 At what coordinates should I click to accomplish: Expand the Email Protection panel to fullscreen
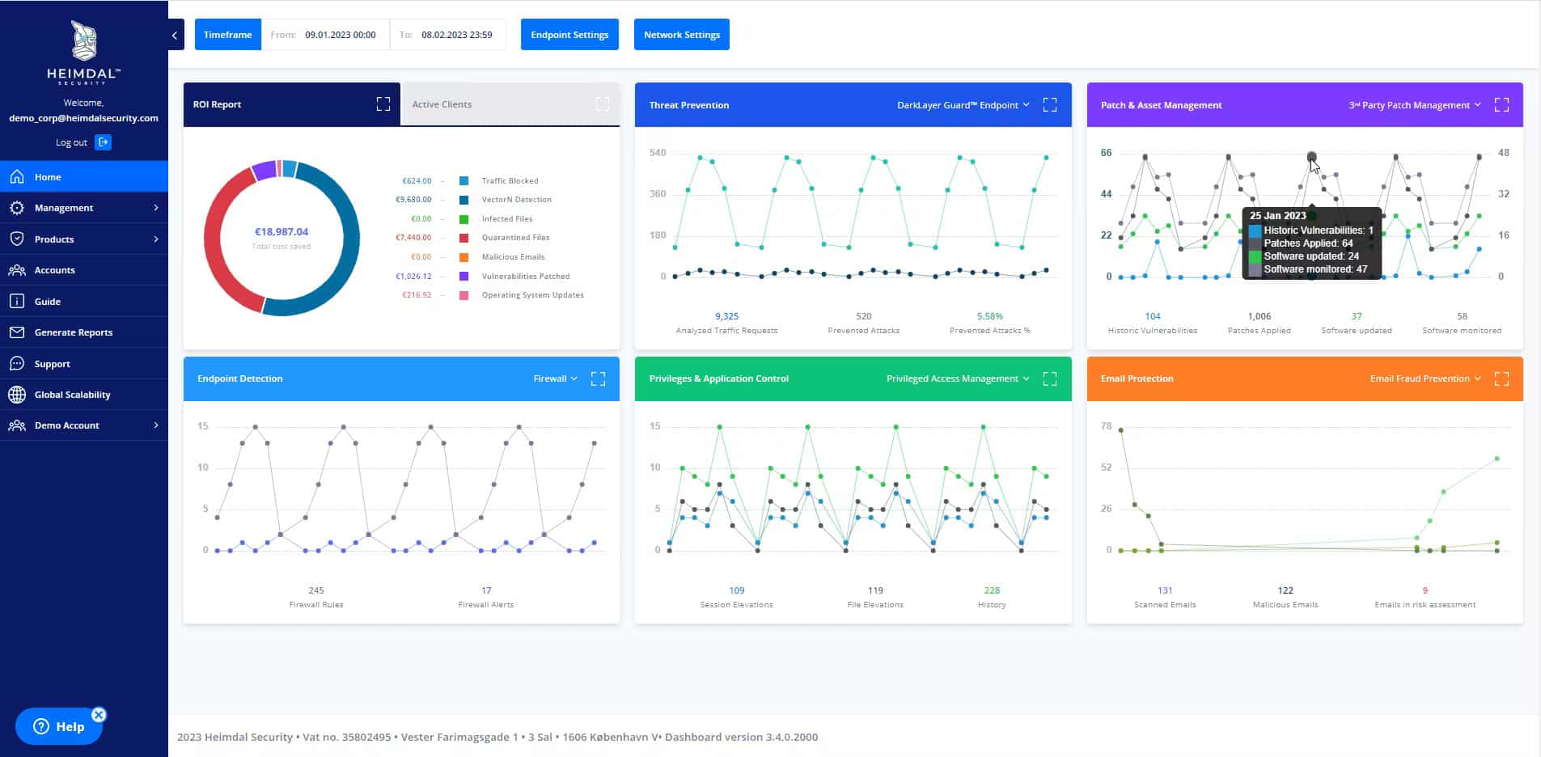1502,378
